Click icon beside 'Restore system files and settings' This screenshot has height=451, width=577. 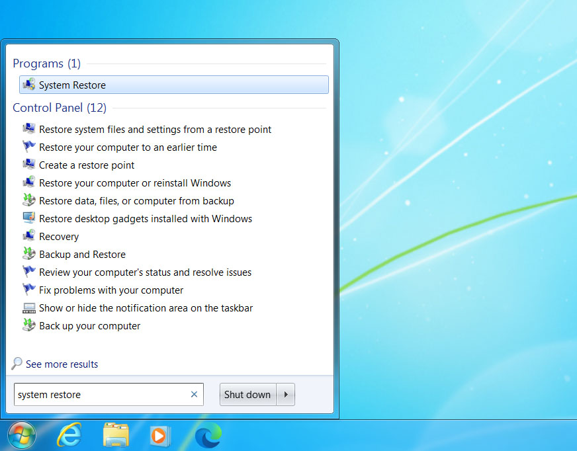(x=29, y=129)
